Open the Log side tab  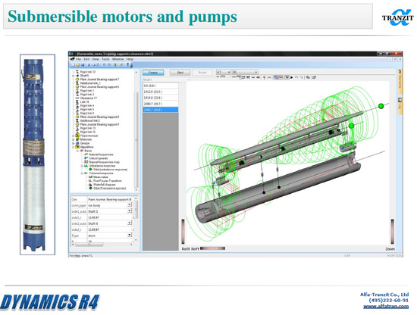tap(400, 105)
